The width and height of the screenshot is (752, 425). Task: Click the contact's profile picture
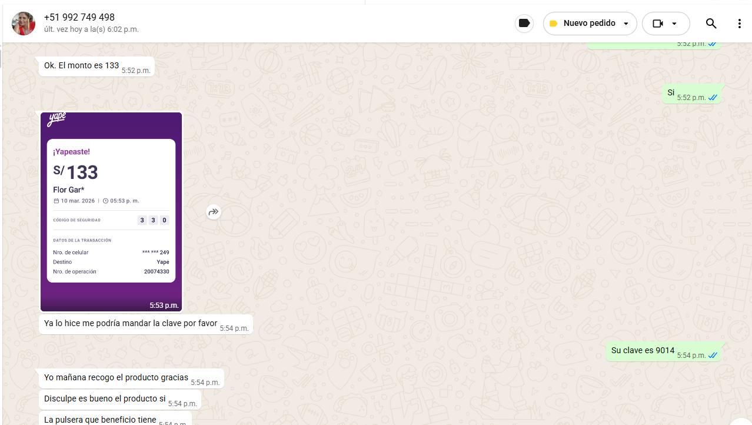tap(24, 24)
